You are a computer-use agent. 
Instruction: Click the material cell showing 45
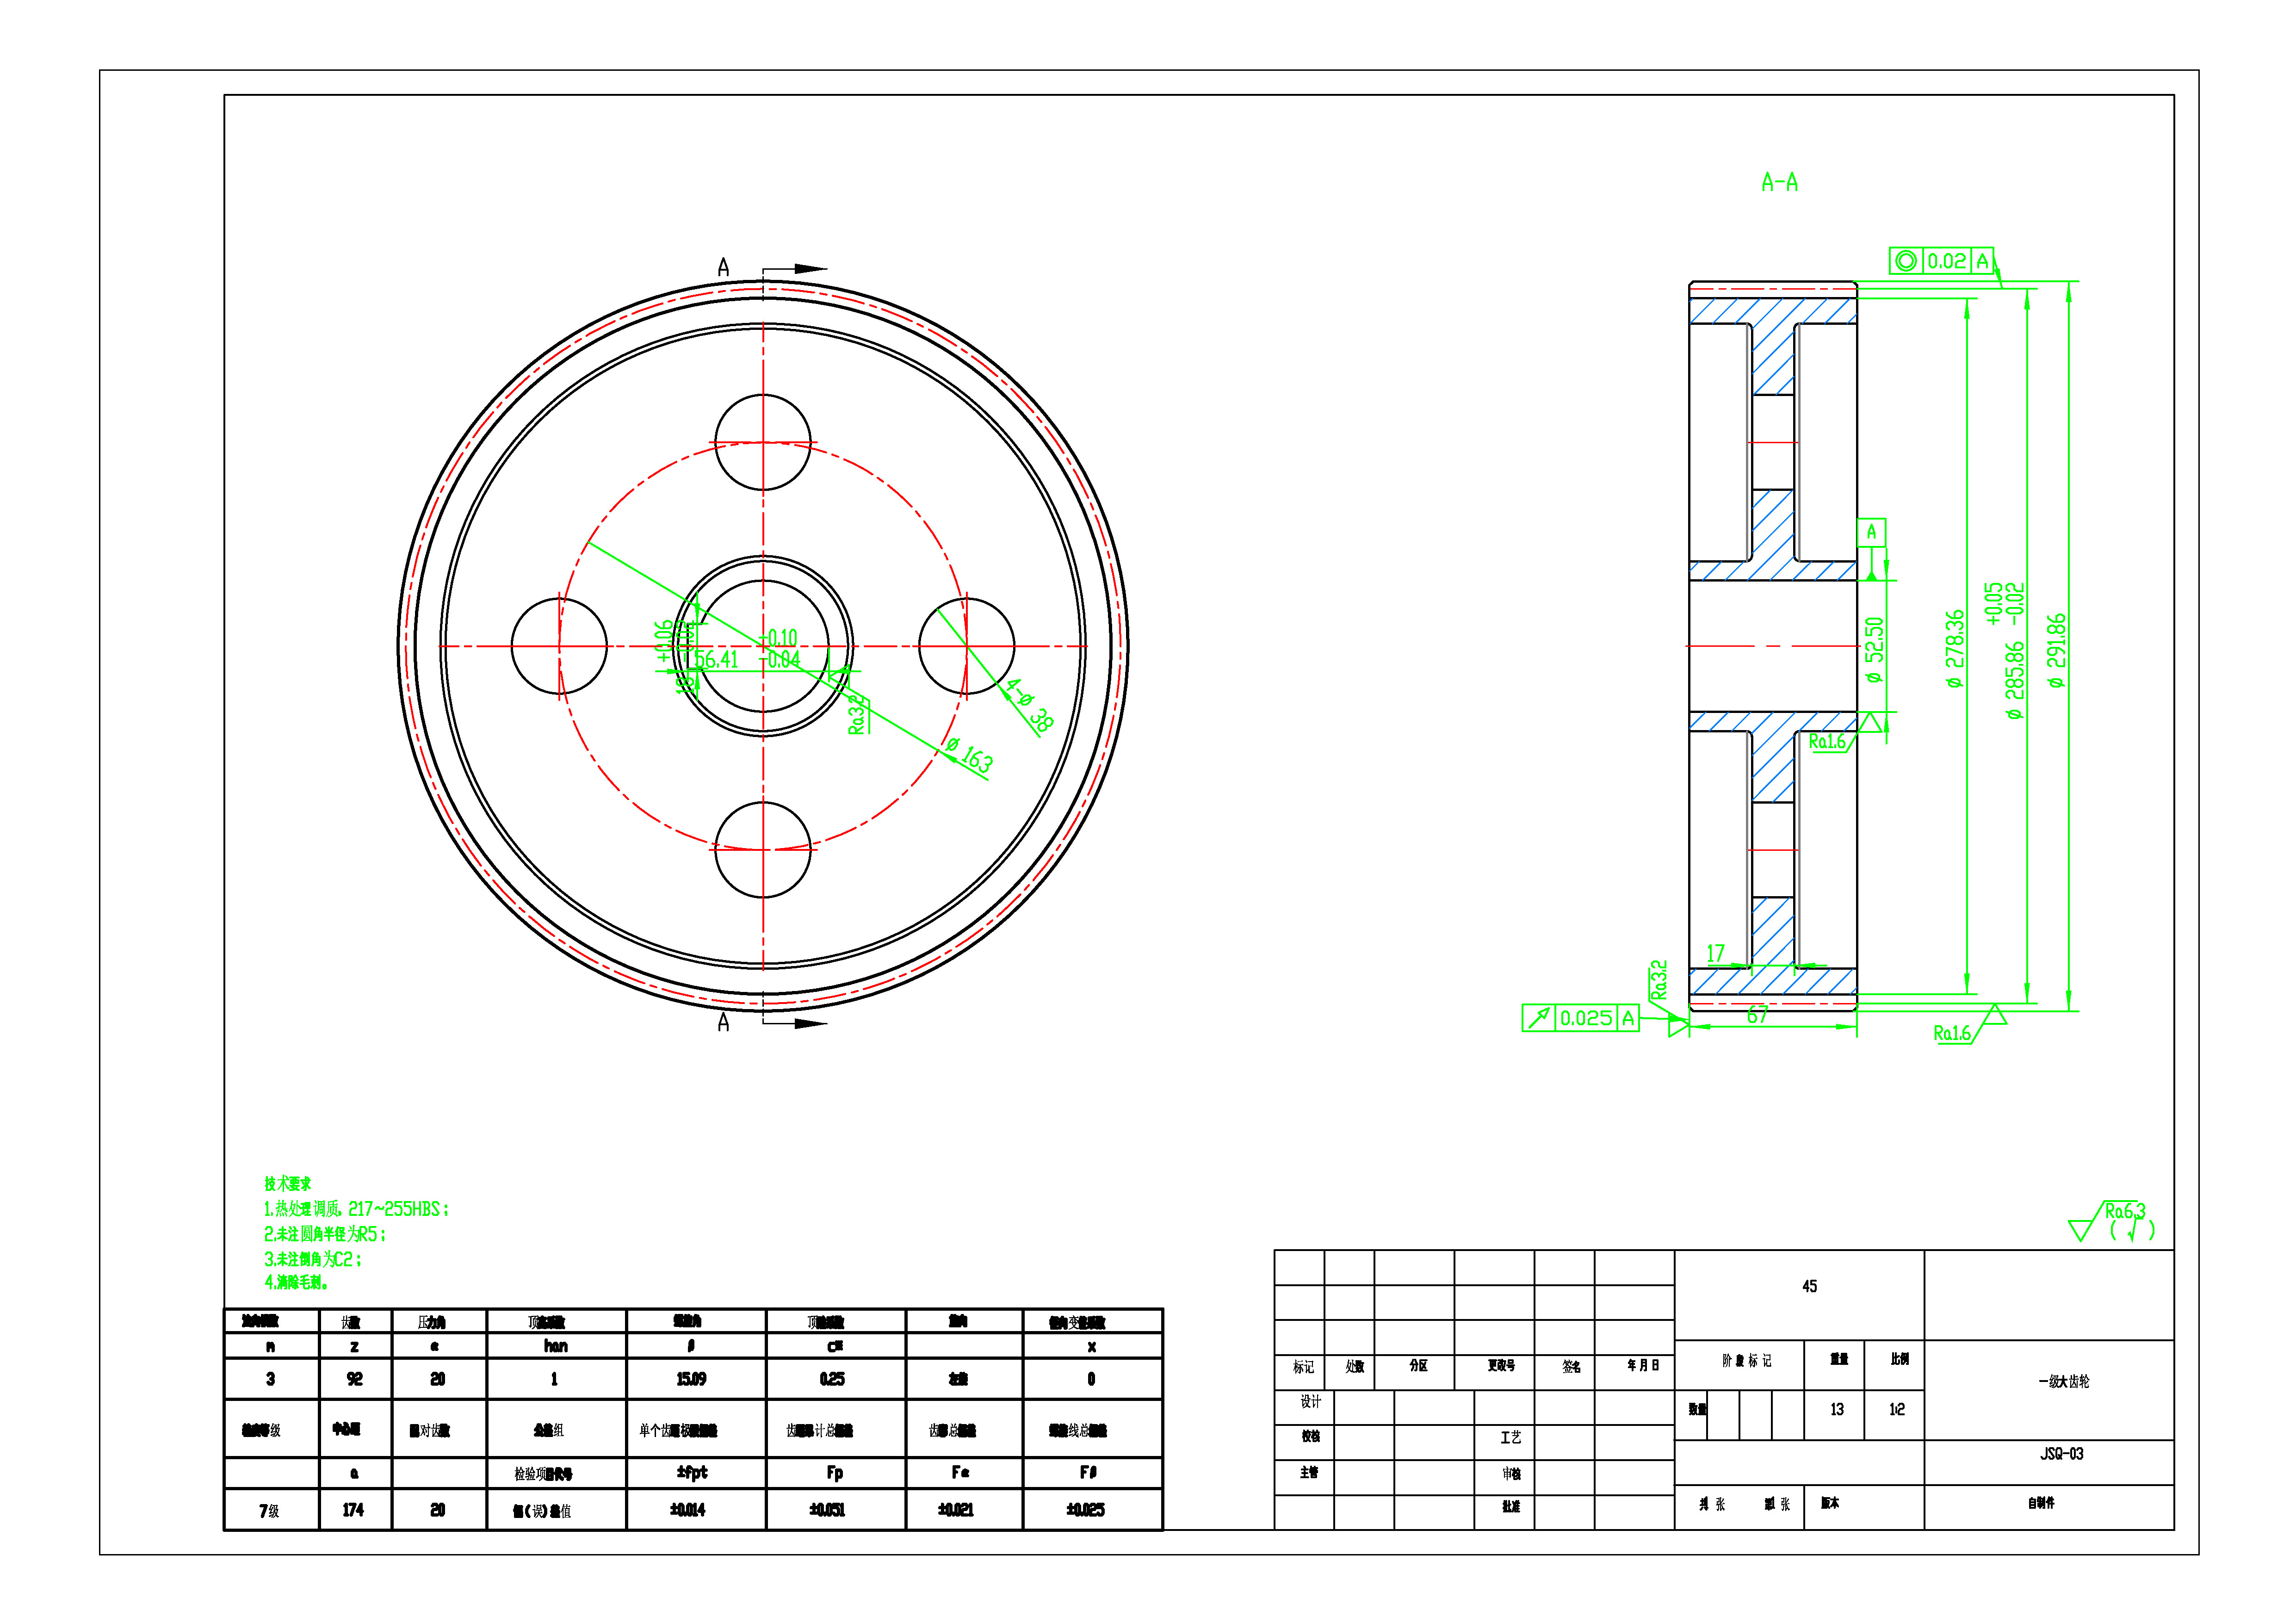pyautogui.click(x=1809, y=1286)
